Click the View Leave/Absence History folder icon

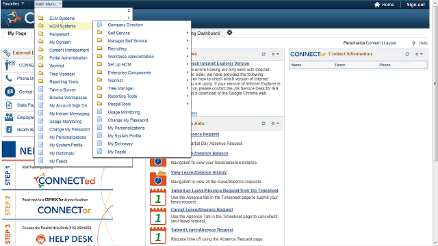point(158,178)
